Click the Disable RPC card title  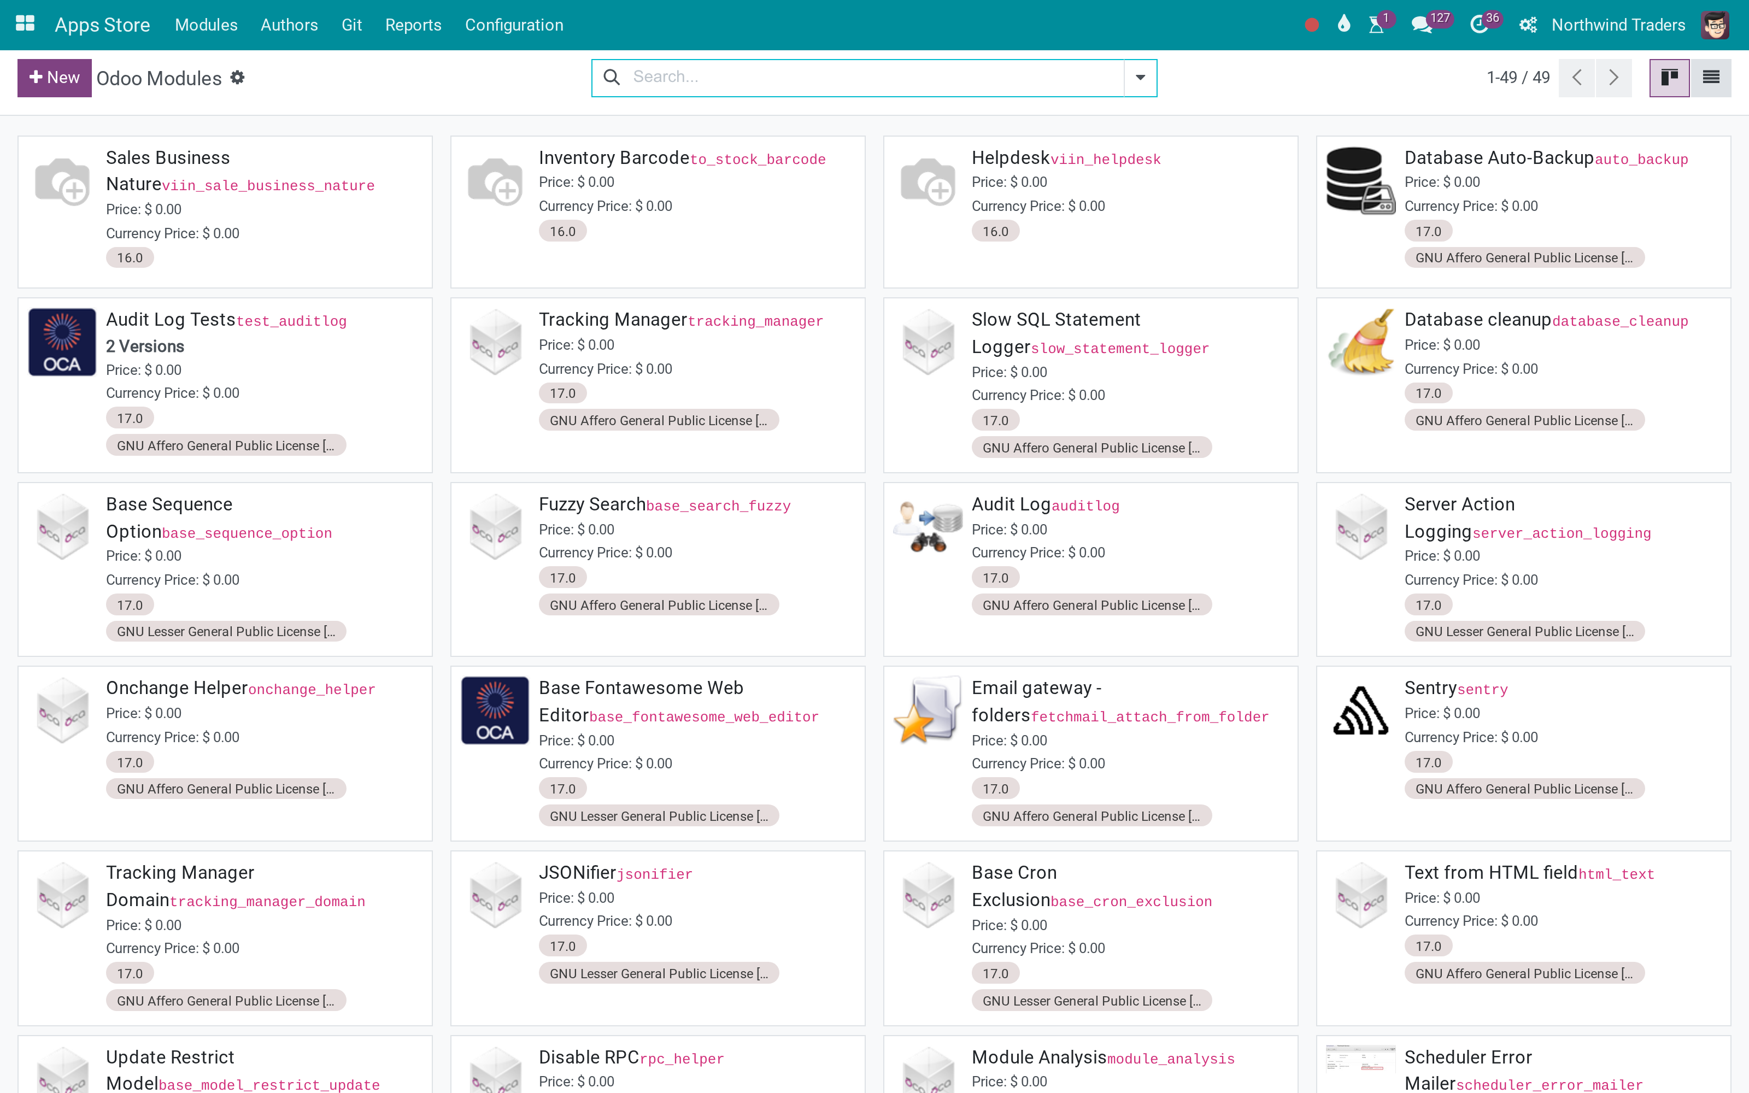tap(589, 1057)
